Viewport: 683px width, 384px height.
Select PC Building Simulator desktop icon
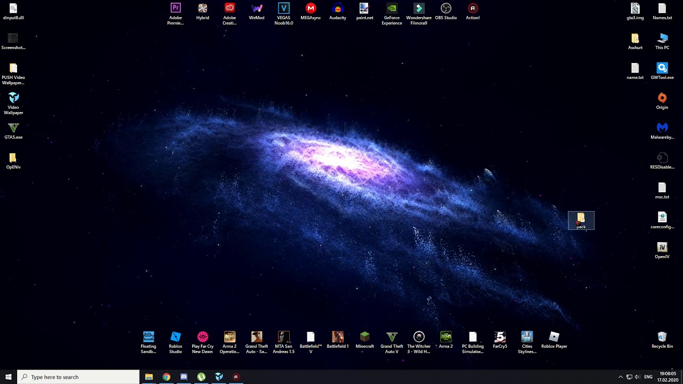473,342
